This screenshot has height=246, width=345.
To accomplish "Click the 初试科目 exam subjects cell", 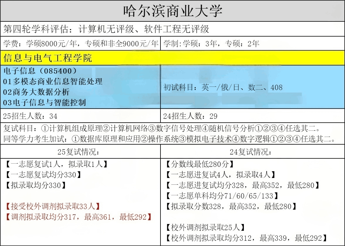I will [223, 87].
